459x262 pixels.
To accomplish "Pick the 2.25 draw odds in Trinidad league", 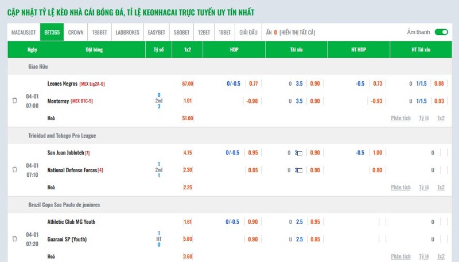I will coord(188,187).
